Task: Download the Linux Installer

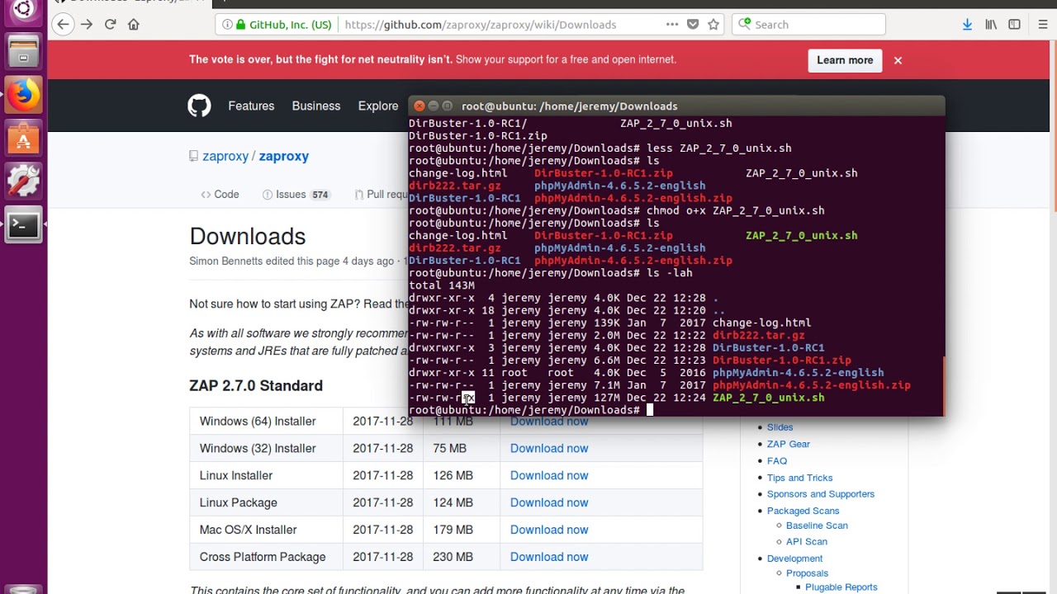Action: click(x=549, y=475)
